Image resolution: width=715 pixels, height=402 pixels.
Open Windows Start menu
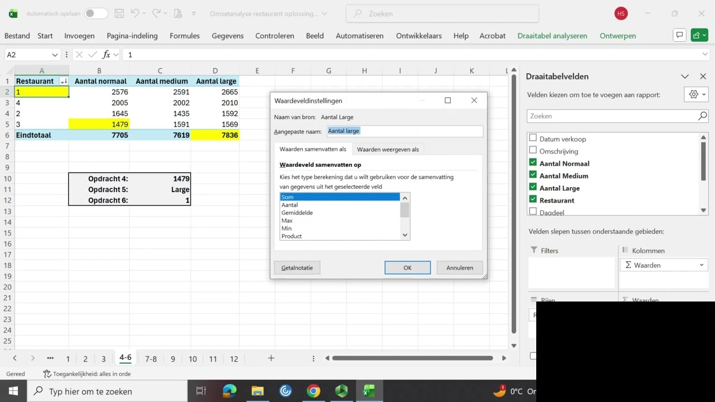(x=13, y=391)
